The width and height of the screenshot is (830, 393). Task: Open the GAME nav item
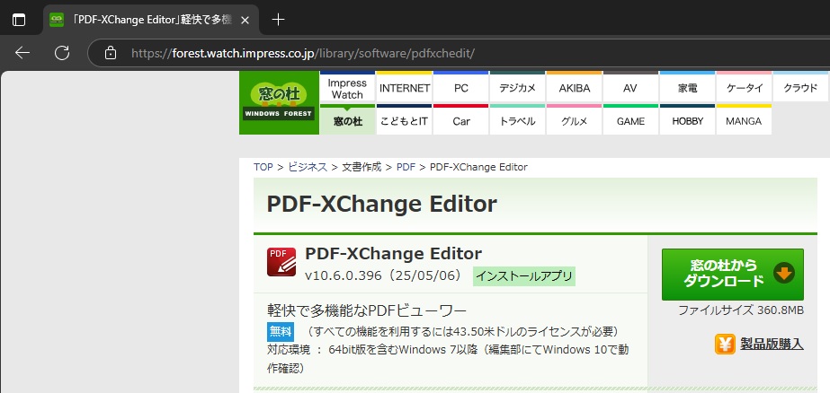click(x=630, y=120)
